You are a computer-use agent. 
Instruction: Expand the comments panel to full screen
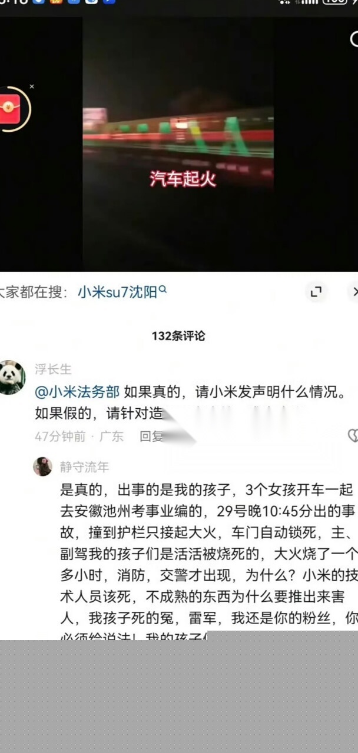tap(316, 291)
